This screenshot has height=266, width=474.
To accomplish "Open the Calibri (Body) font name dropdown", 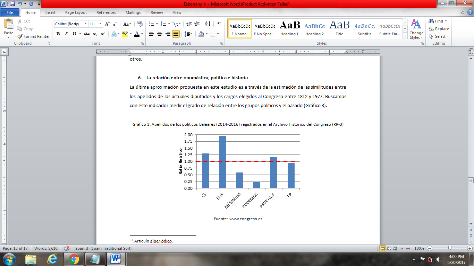I will [x=86, y=24].
